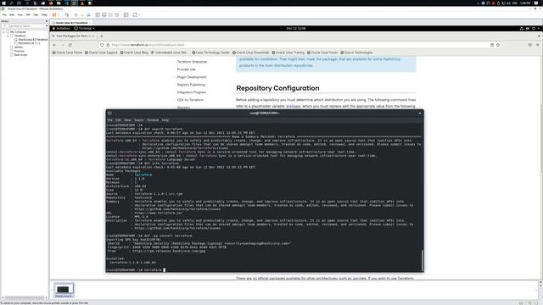Image resolution: width=543 pixels, height=305 pixels.
Task: Open Oracle Linux Blog bookmark
Action: (x=134, y=53)
